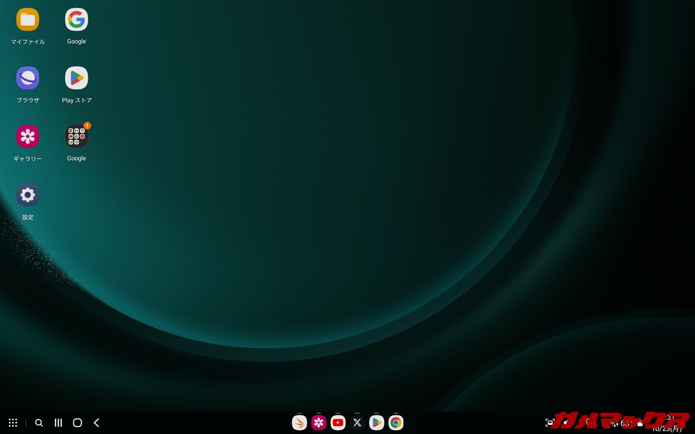Image resolution: width=695 pixels, height=434 pixels.
Task: Click the screenshot capture icon in tray
Action: point(549,423)
